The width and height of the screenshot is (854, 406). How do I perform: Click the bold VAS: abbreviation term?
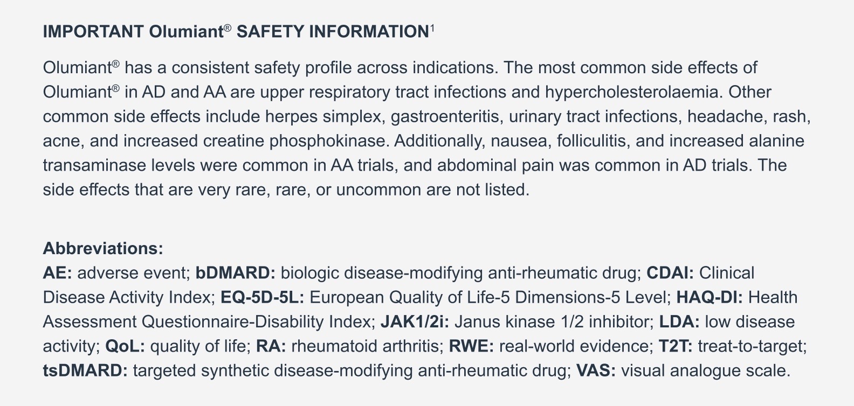click(x=596, y=370)
